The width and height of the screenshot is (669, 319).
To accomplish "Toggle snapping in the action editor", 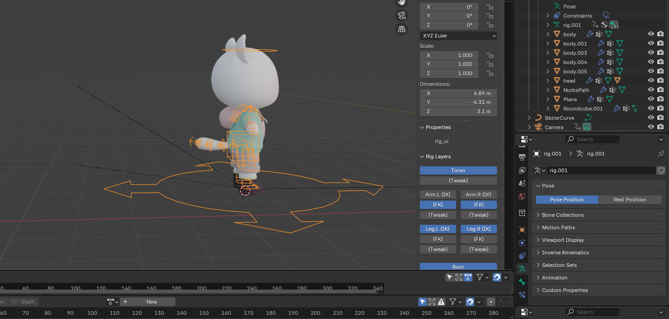I will (x=470, y=302).
